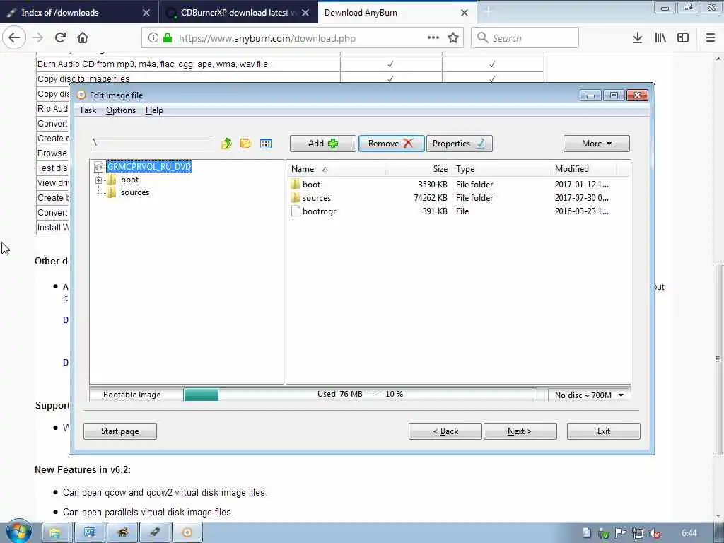Click browser forward arrow
Screen dimensions: 724x543
click(38, 38)
